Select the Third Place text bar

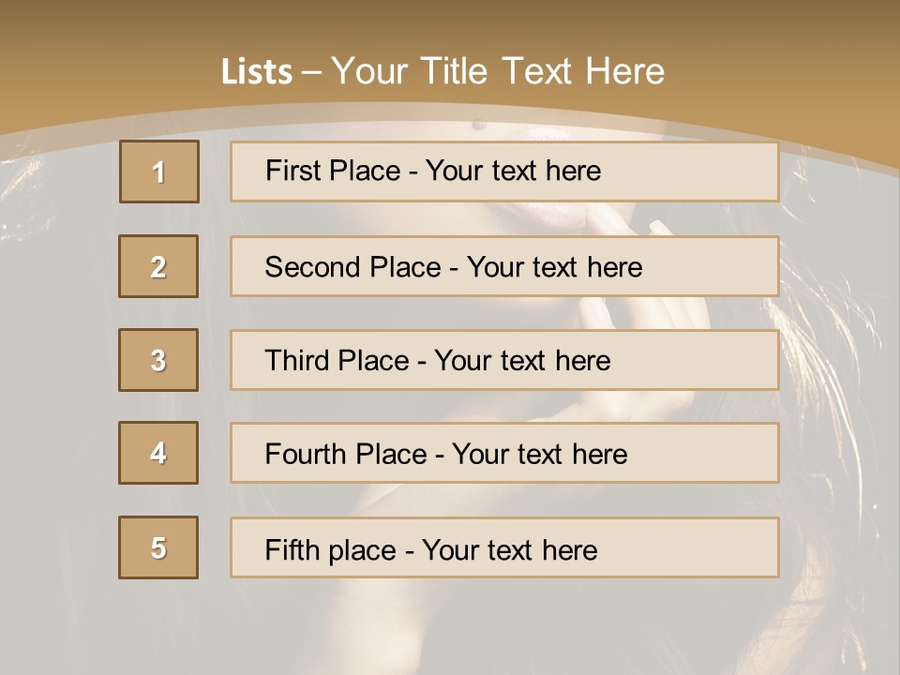coord(504,360)
